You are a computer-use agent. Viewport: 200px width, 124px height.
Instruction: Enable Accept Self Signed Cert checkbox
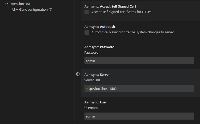[87, 12]
